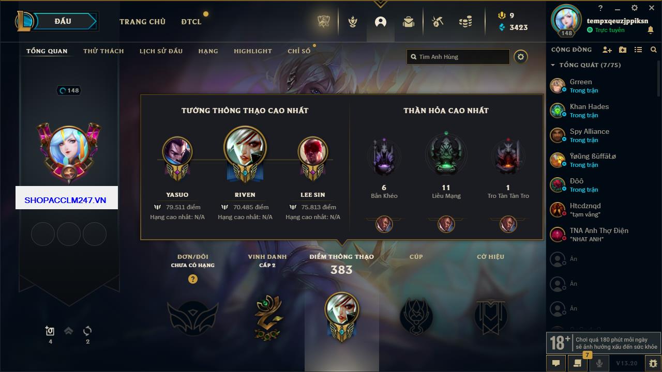Switch to the THỬ THÁCH tab
The width and height of the screenshot is (662, 372).
tap(103, 51)
